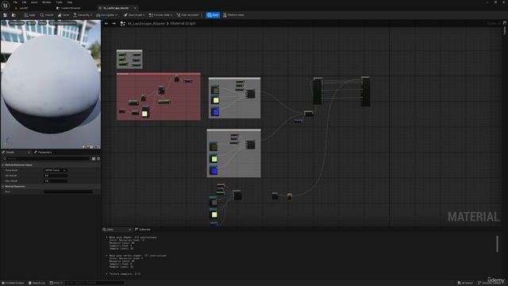Click the Unreal Engine logo icon
508x286 pixels.
[x=6, y=6]
